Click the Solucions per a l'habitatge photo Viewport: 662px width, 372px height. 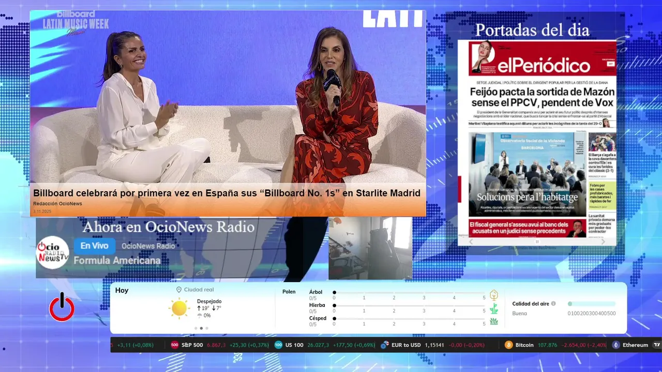click(527, 175)
